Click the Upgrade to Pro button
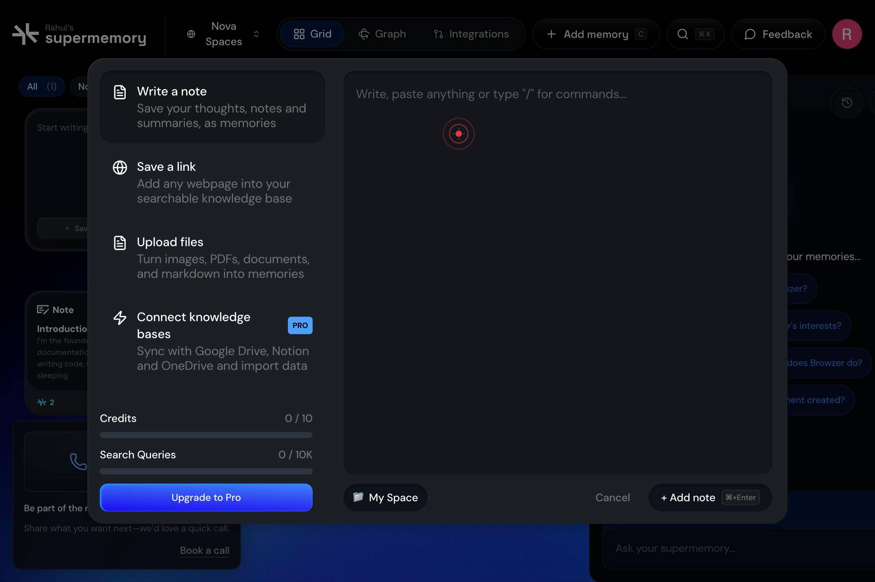The image size is (875, 582). tap(206, 497)
